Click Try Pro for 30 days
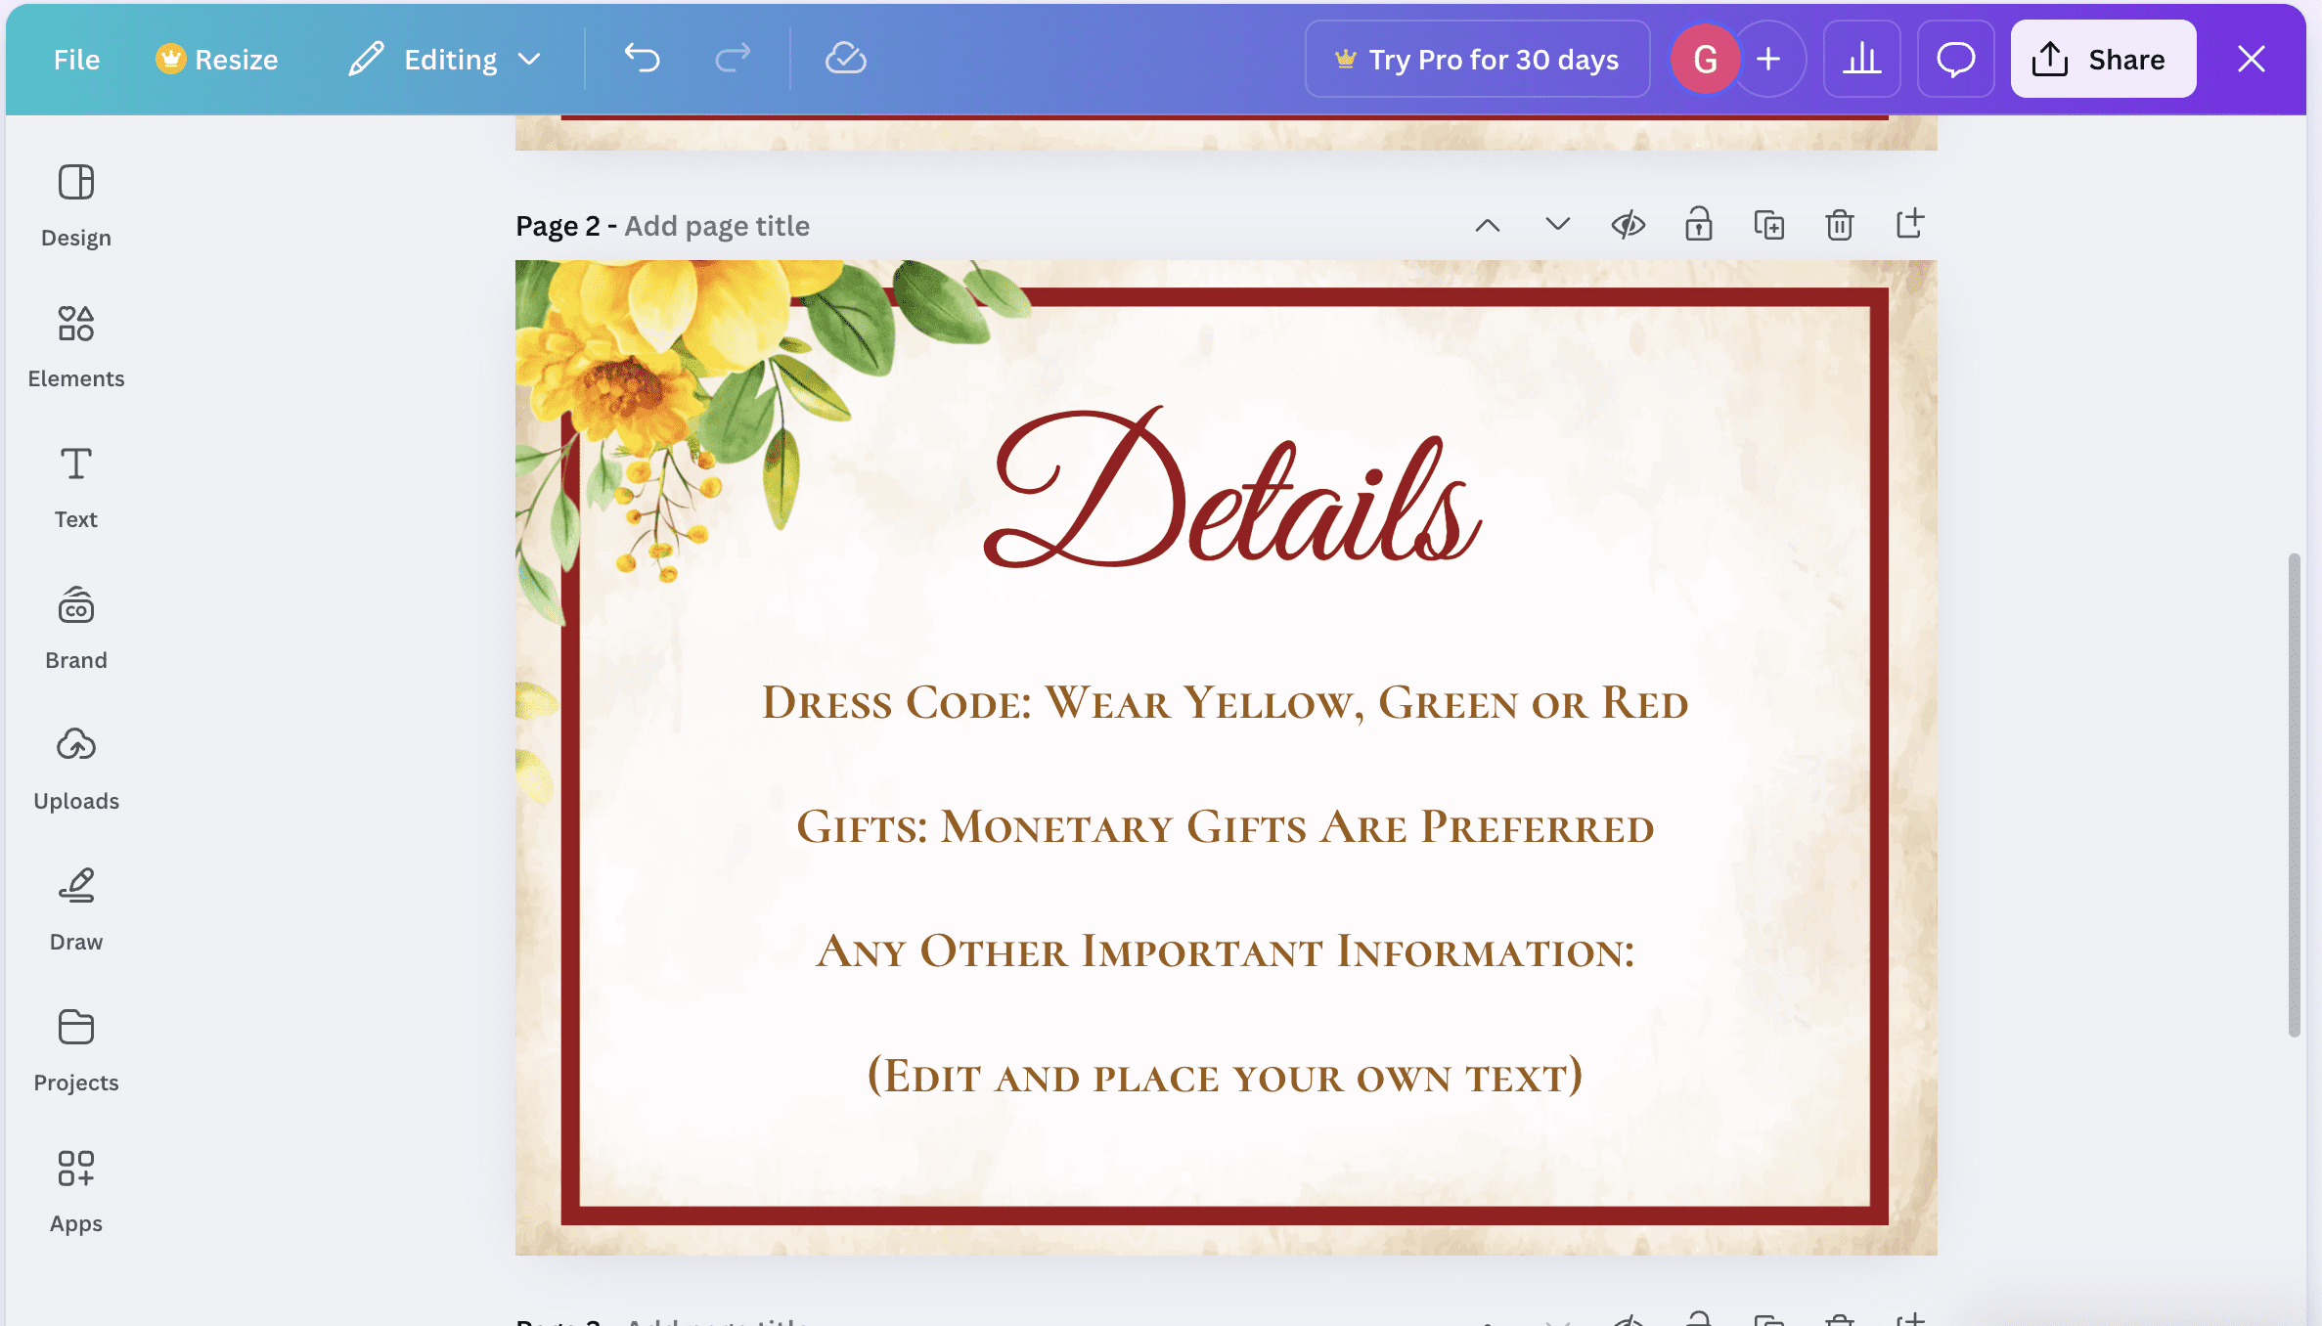 (x=1477, y=59)
